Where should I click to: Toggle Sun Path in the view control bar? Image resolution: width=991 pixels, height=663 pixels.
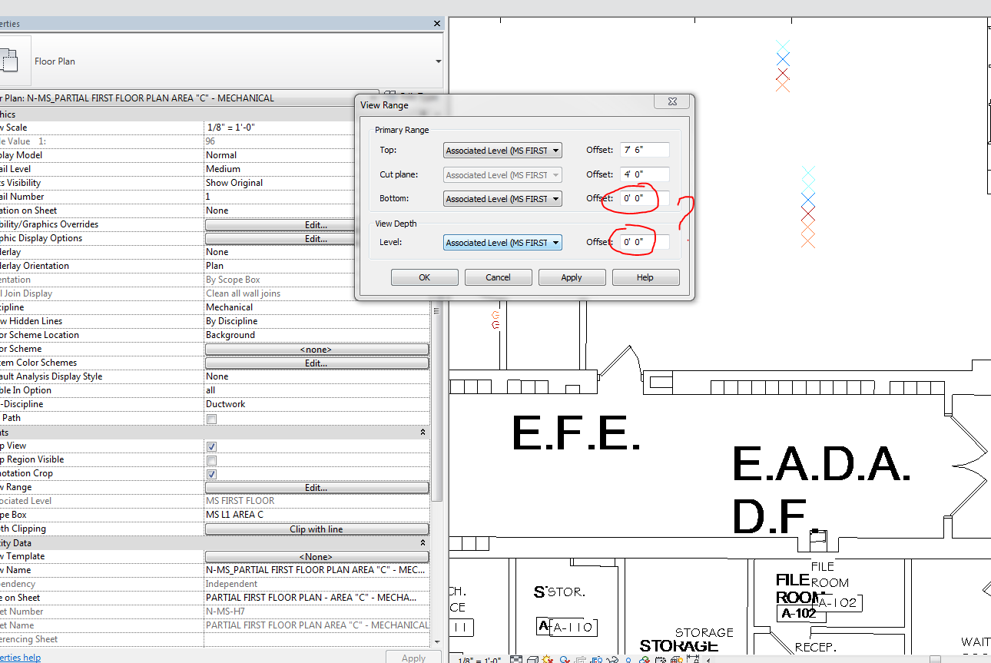546,658
